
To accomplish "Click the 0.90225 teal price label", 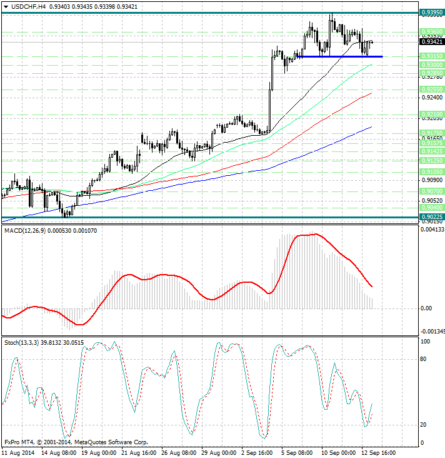I will (432, 217).
